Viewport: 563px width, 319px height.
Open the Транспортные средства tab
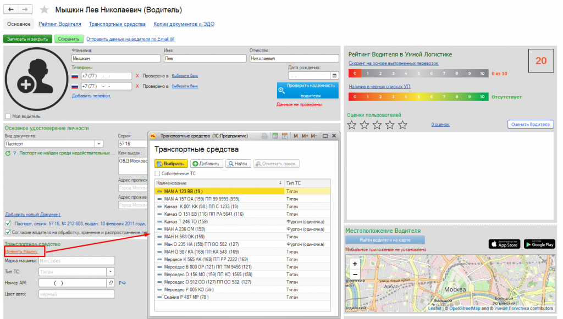click(118, 24)
